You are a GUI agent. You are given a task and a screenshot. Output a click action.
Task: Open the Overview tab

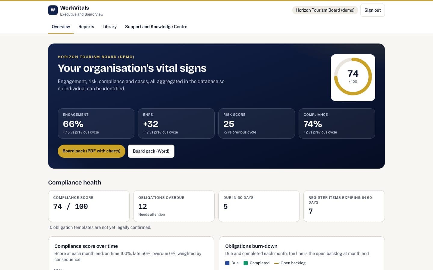point(61,27)
